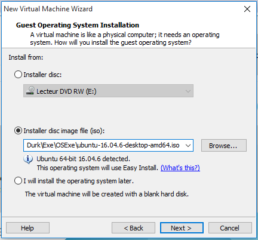Go back with the < Back button
The image size is (258, 240).
[133, 228]
